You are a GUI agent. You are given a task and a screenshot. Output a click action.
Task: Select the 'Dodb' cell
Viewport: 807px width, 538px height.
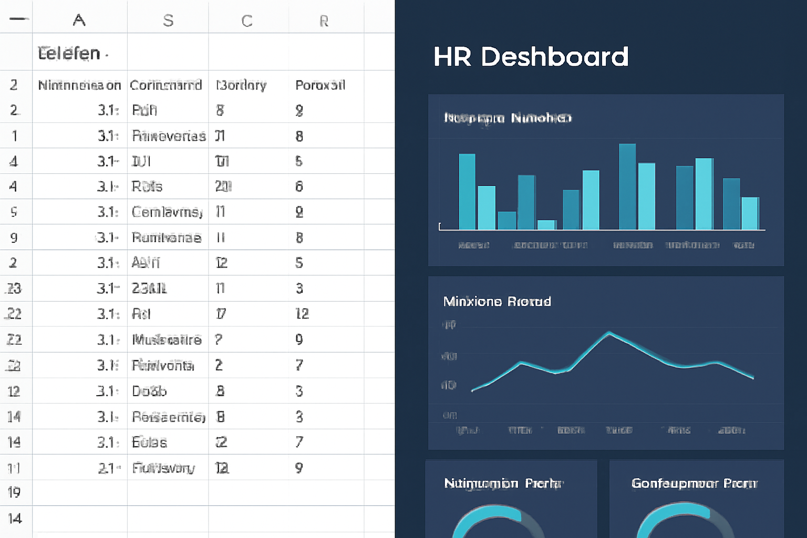[168, 391]
